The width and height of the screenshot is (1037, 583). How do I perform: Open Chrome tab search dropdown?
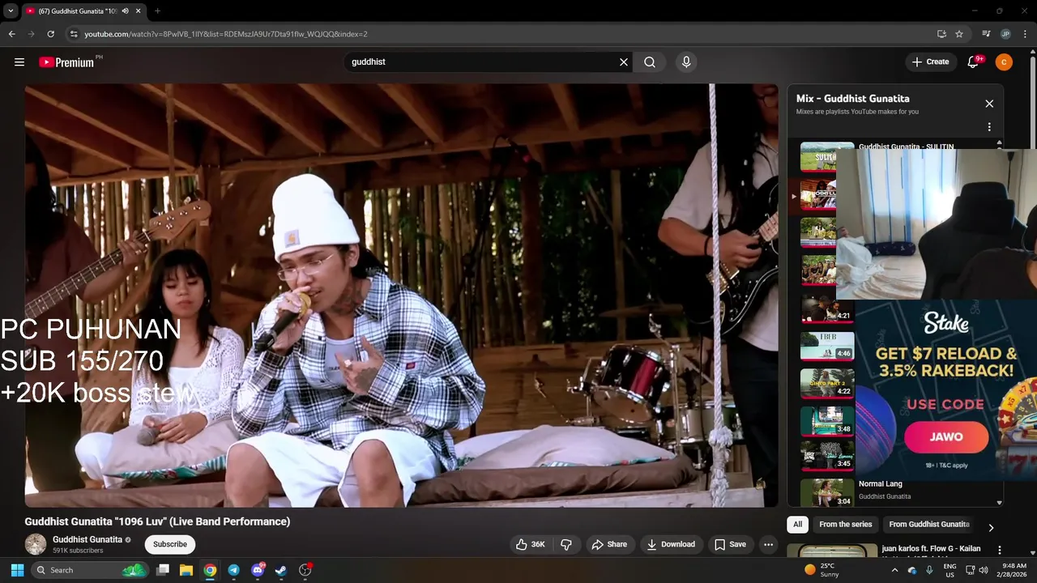[x=11, y=11]
